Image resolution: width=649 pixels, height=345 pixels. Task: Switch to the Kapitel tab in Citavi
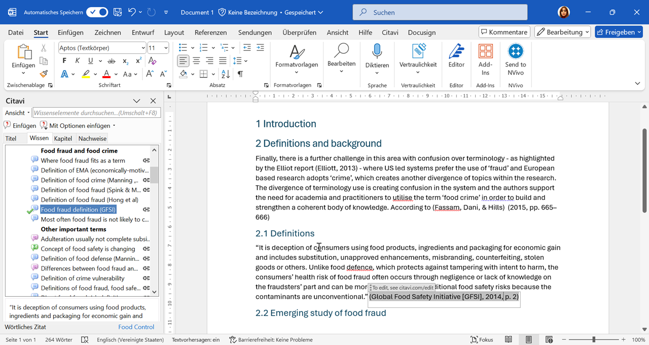(63, 139)
